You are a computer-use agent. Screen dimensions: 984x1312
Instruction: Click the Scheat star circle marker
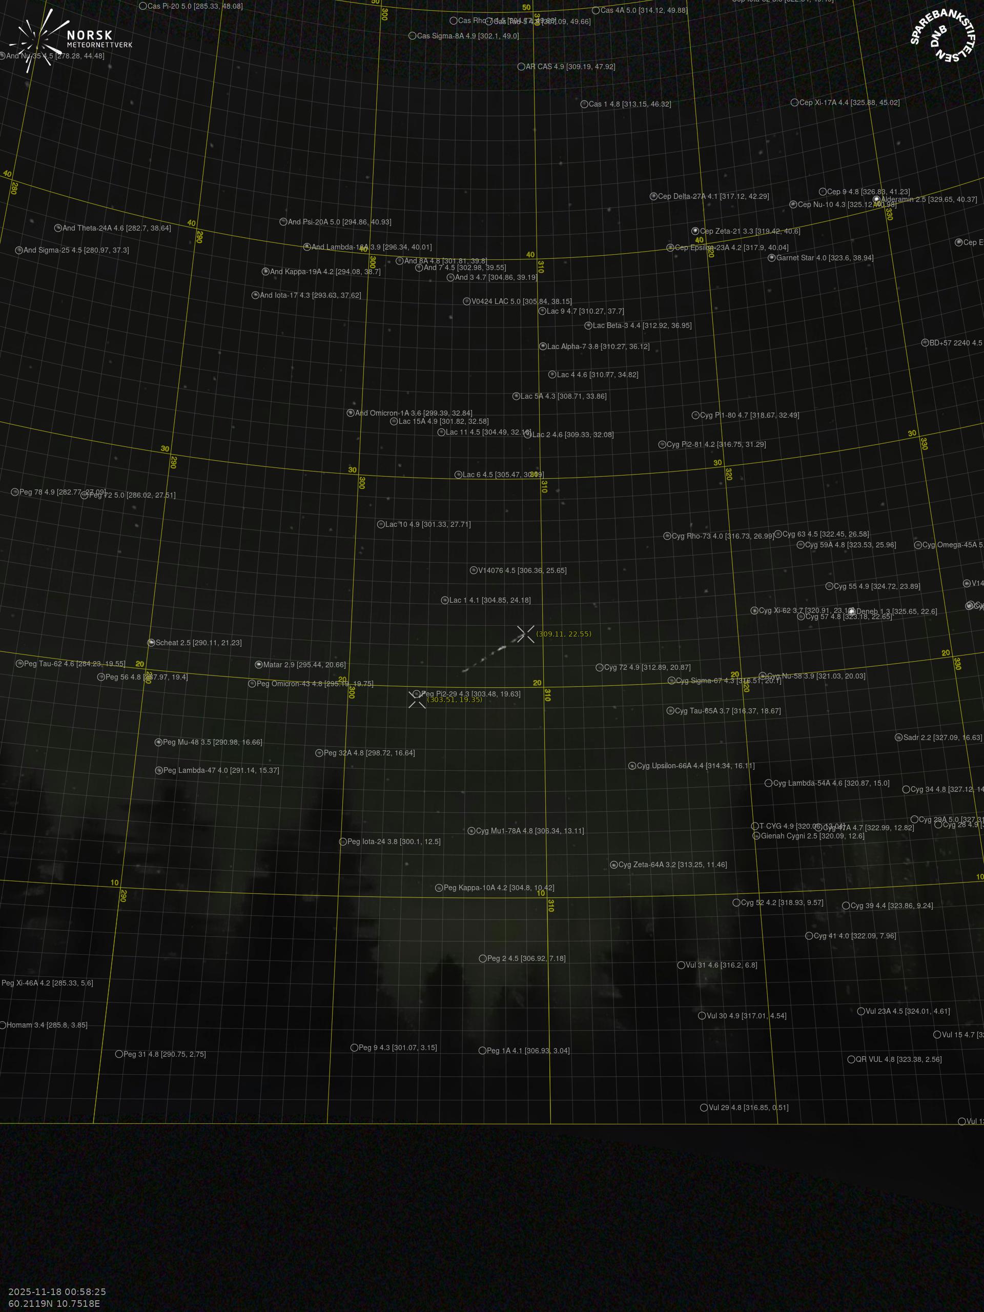point(151,642)
